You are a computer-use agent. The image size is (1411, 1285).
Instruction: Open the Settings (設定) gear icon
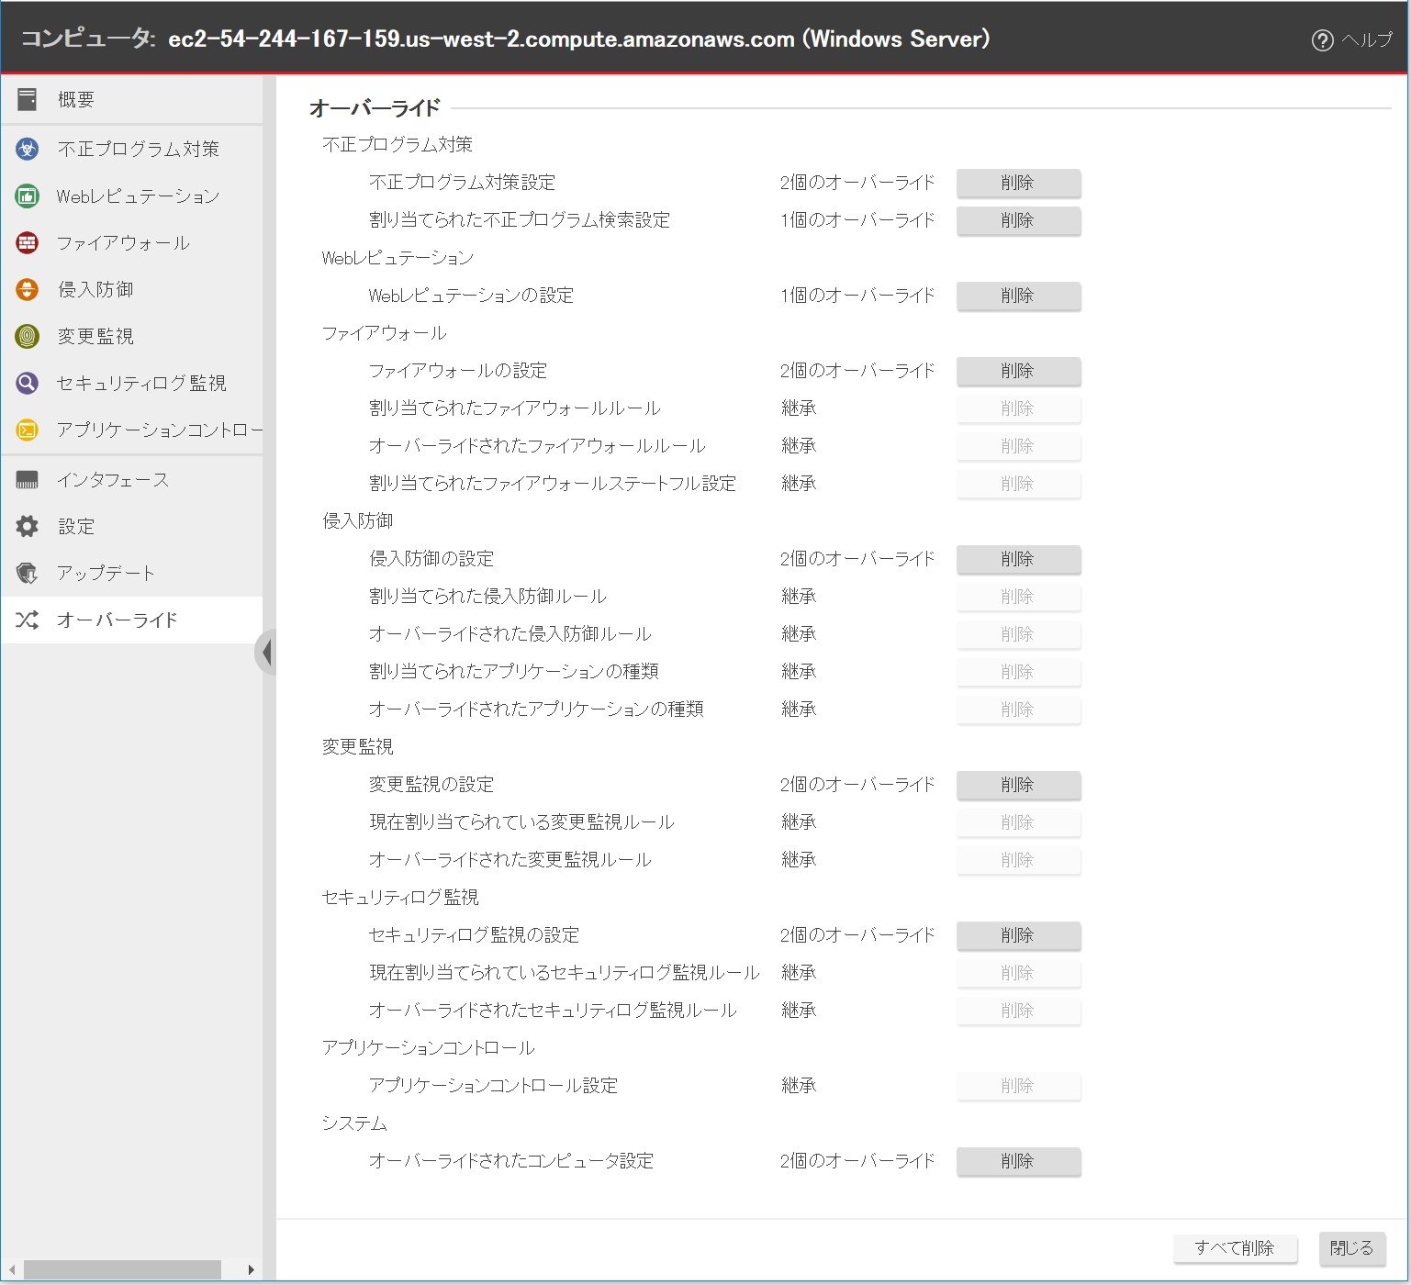click(x=28, y=526)
